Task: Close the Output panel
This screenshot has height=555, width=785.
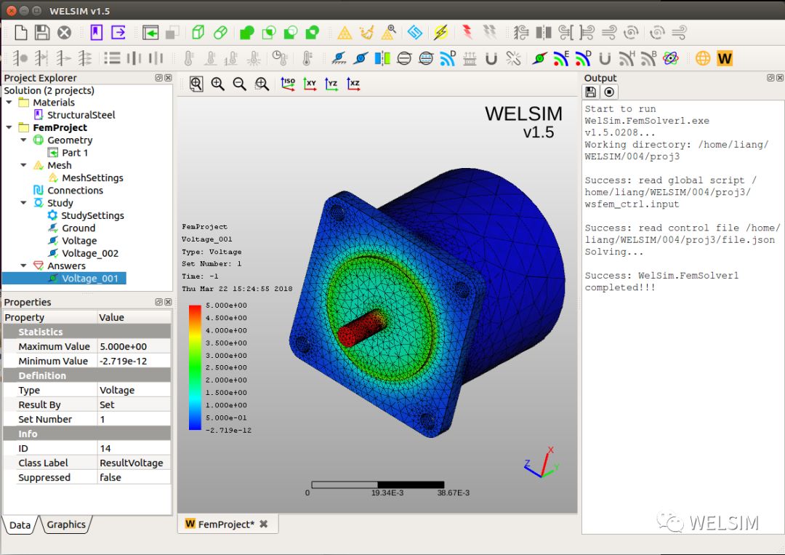Action: pos(780,78)
